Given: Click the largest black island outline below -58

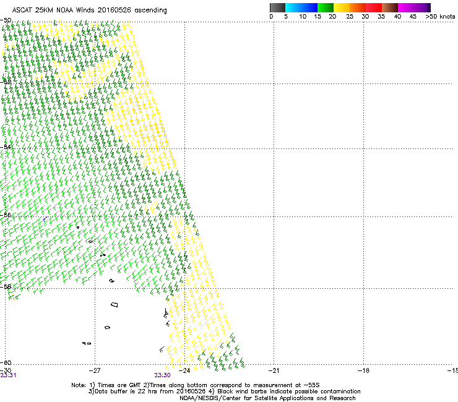Looking at the screenshot, I should pos(114,305).
